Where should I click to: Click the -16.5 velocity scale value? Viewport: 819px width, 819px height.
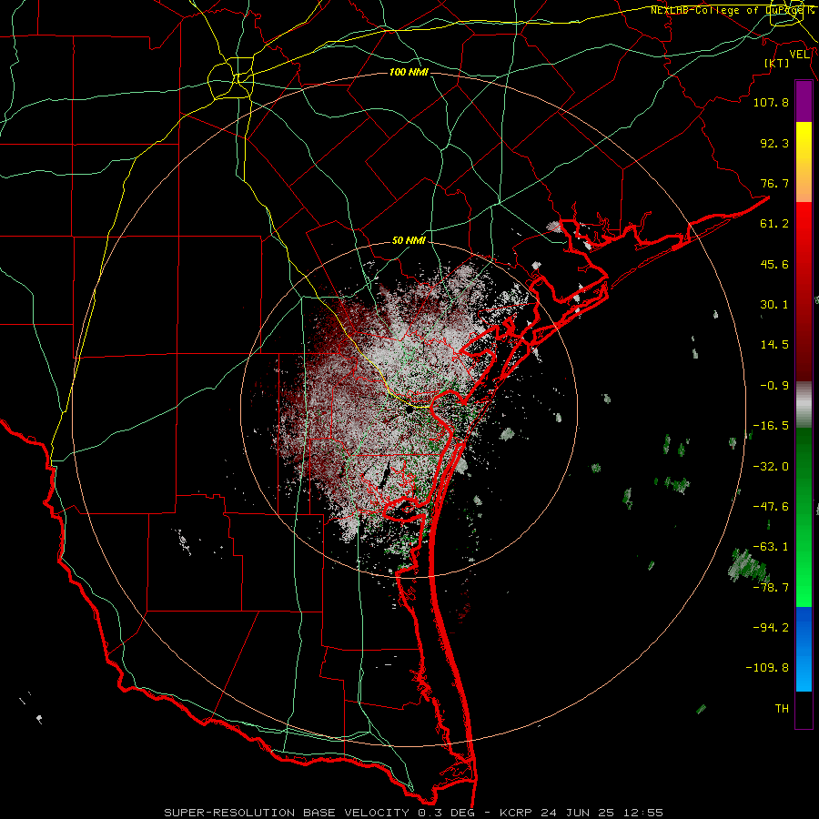tap(771, 426)
